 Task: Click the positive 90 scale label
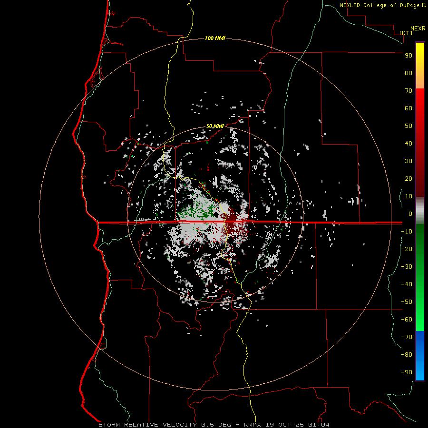409,56
